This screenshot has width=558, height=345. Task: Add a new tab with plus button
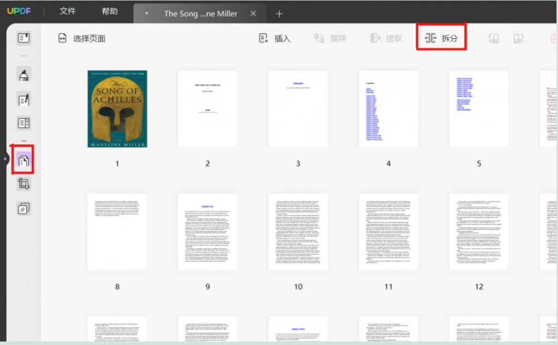(x=279, y=14)
